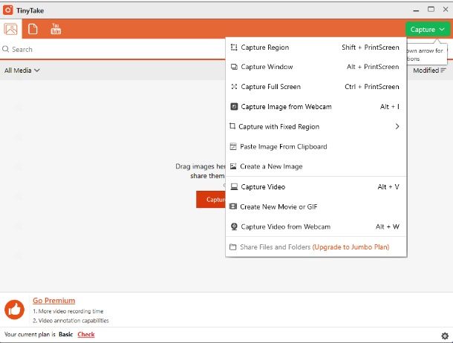Screen dimensions: 453x343
Task: Click the orange Capture button in center
Action: (211, 199)
